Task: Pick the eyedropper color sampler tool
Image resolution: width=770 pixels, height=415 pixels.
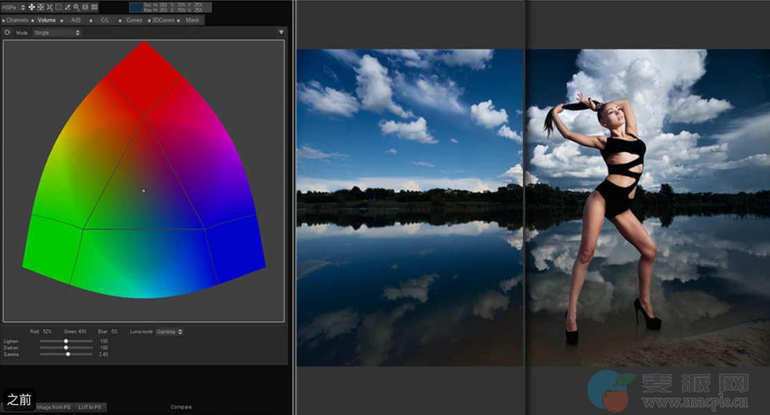Action: click(68, 7)
